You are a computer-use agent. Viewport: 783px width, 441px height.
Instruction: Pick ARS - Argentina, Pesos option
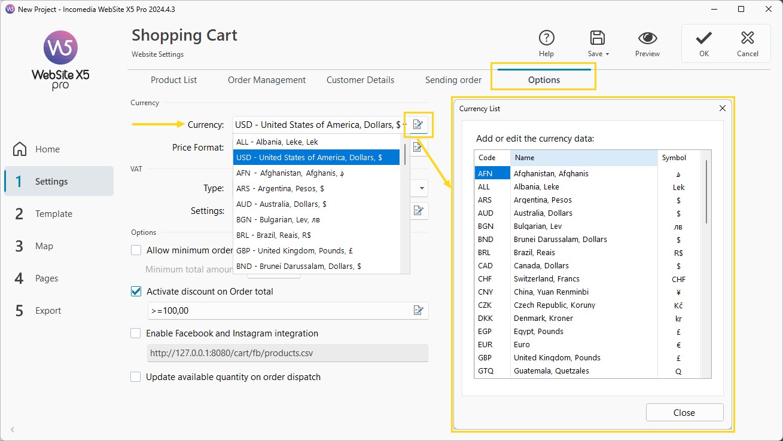pyautogui.click(x=316, y=188)
